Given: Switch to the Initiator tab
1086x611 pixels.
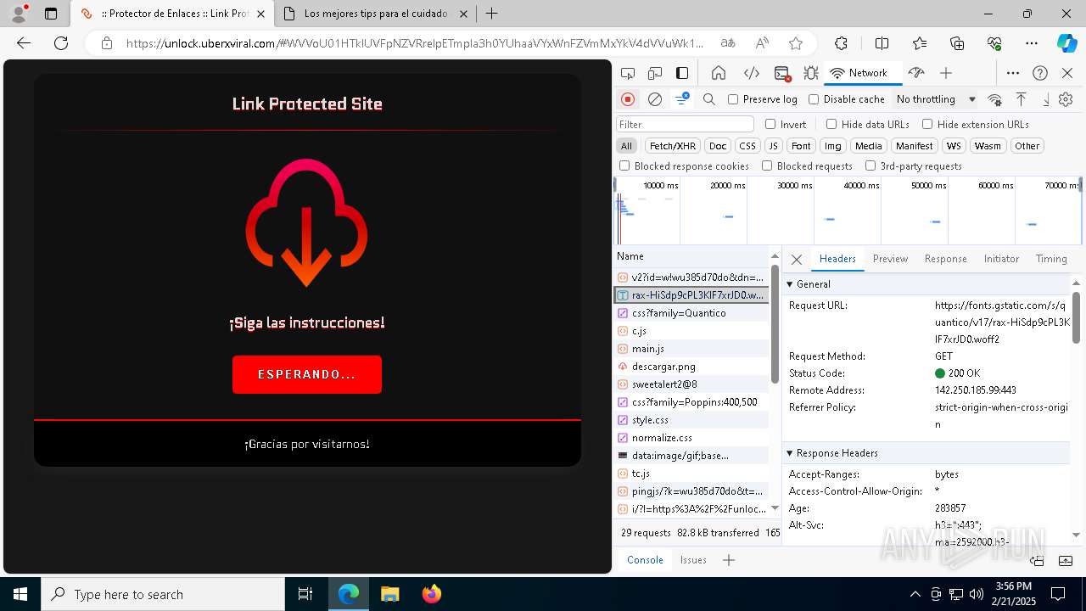Looking at the screenshot, I should tap(1001, 259).
